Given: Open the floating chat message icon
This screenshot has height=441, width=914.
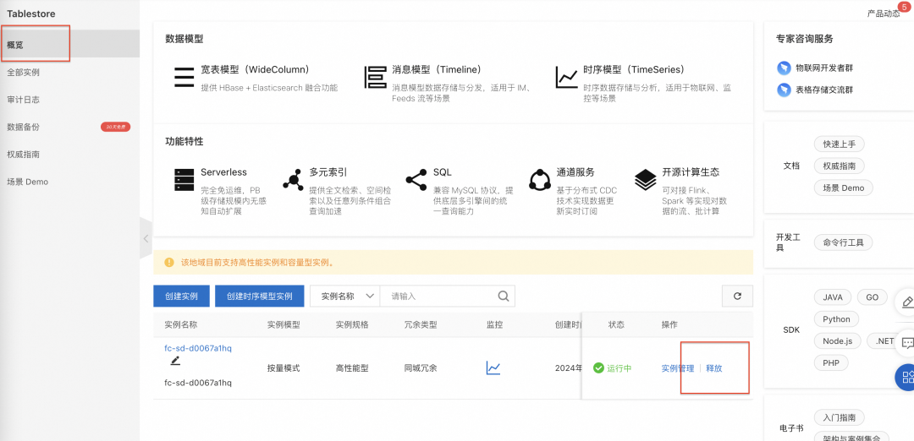Looking at the screenshot, I should tap(906, 343).
